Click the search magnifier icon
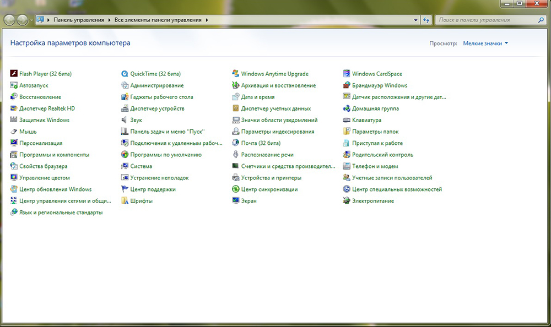 (x=541, y=20)
